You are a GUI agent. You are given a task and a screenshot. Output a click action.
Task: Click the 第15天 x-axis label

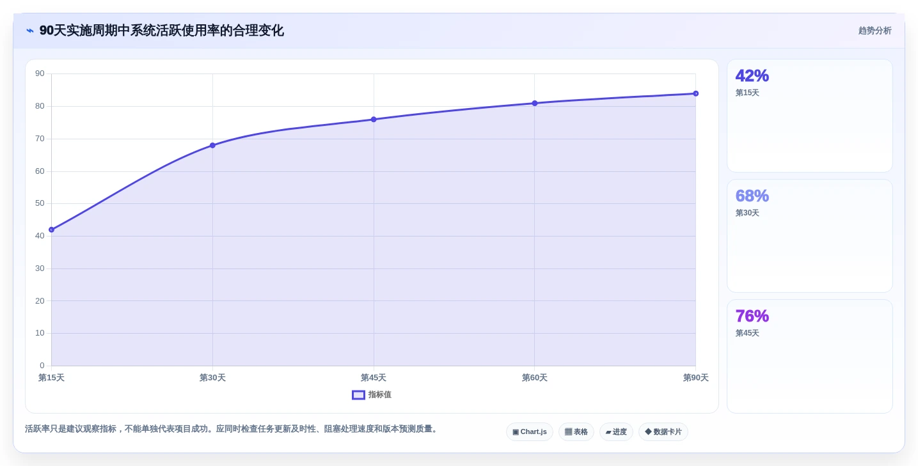[51, 378]
